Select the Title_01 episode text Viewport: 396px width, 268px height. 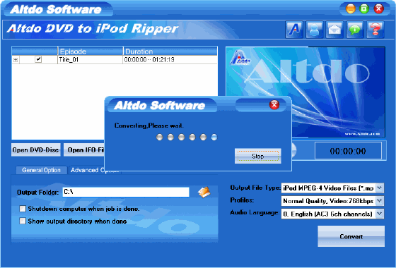tap(69, 60)
